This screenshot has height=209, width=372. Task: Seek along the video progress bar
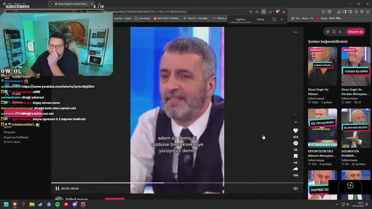tap(177, 183)
